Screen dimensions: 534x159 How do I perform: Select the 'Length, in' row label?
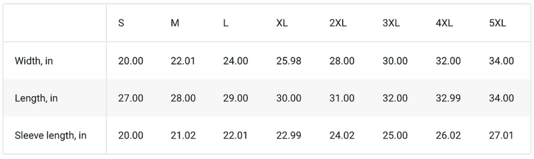(x=36, y=98)
